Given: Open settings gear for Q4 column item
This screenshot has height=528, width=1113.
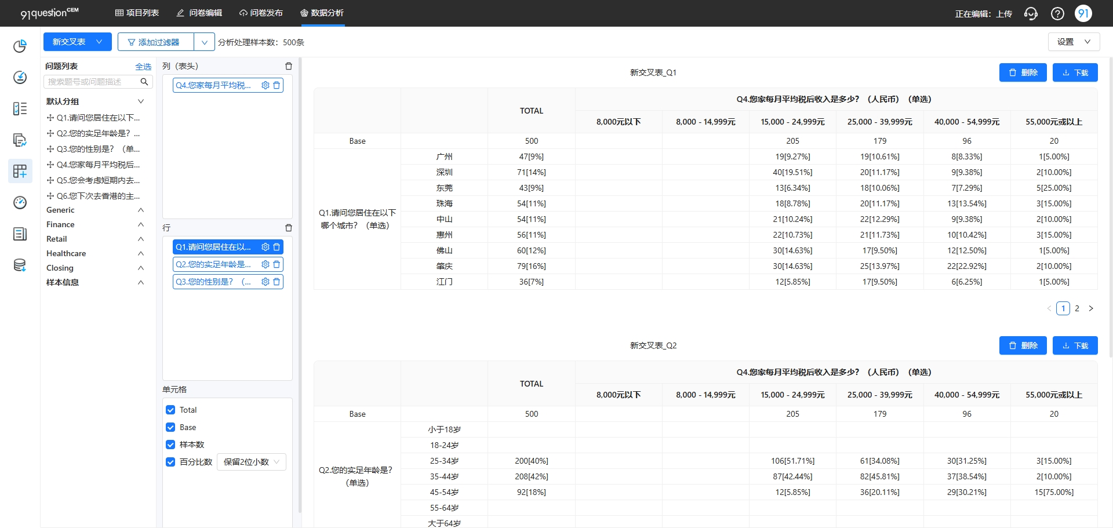Looking at the screenshot, I should coord(265,85).
